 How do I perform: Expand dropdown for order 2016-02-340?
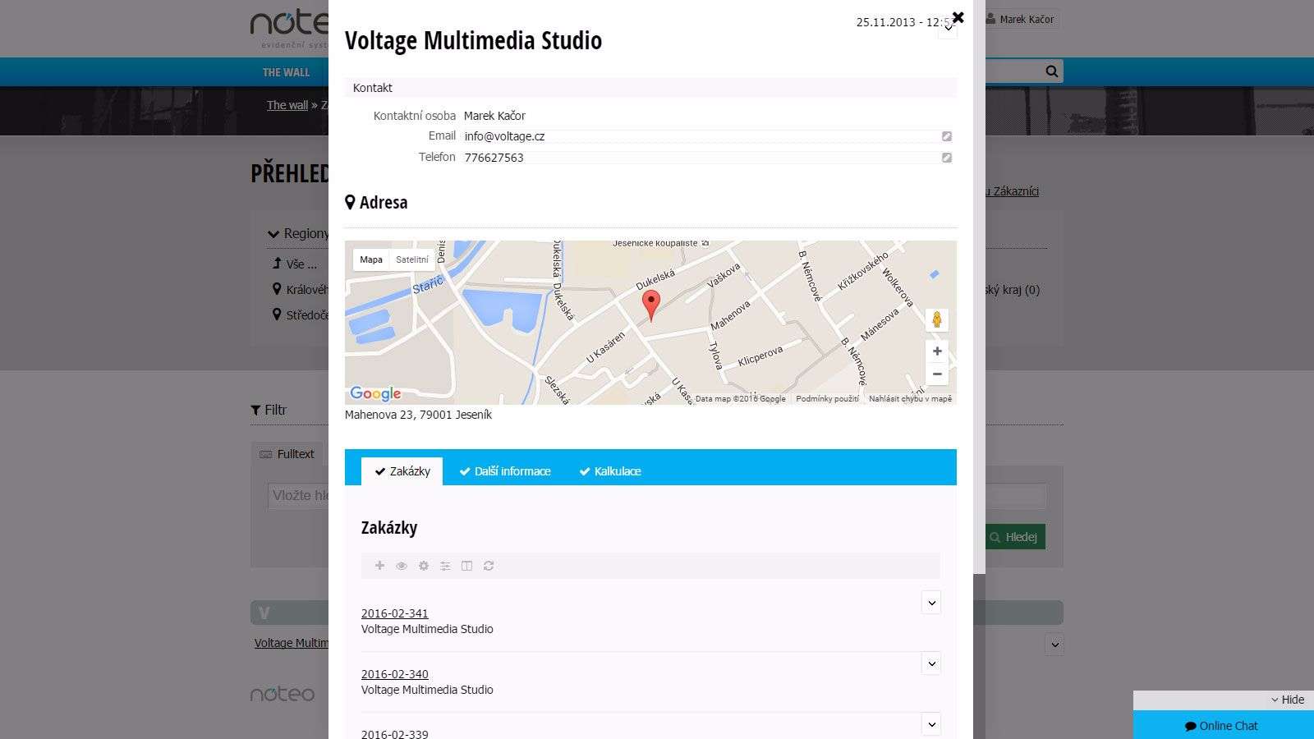point(931,663)
